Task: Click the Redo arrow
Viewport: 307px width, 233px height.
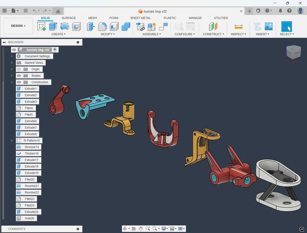Action: click(x=45, y=11)
